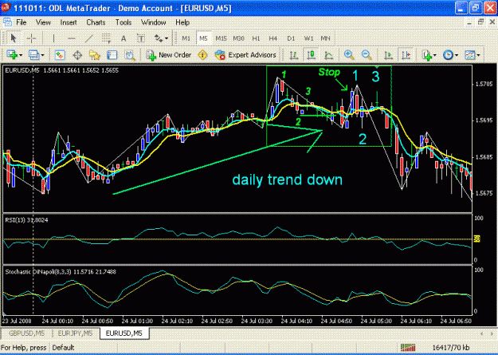Viewport: 498px width, 355px height.
Task: Open the Market Watch window icon
Action: 60,55
